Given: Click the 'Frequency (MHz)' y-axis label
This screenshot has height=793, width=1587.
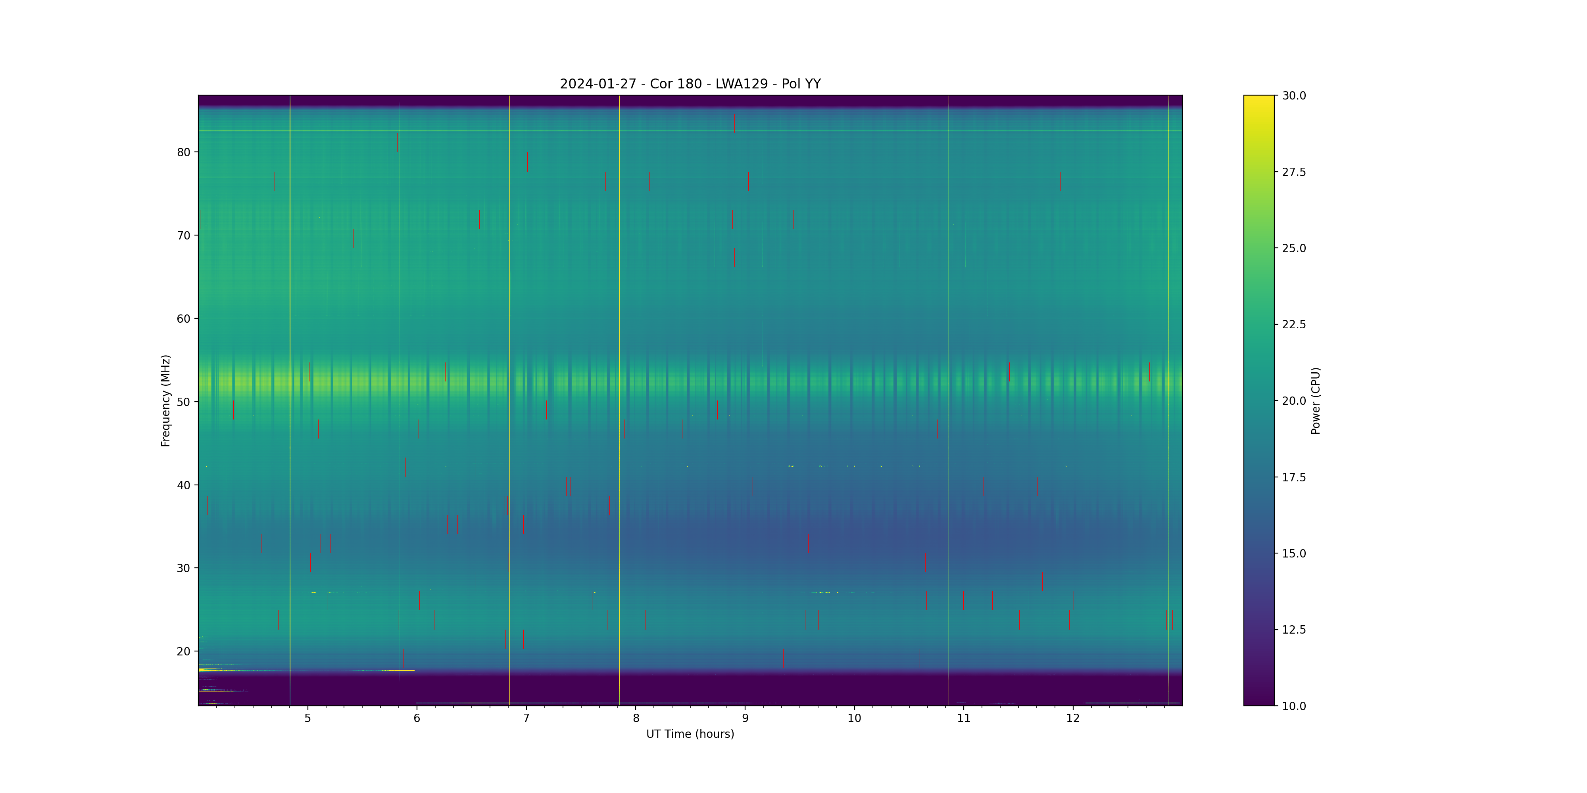Looking at the screenshot, I should pos(165,401).
